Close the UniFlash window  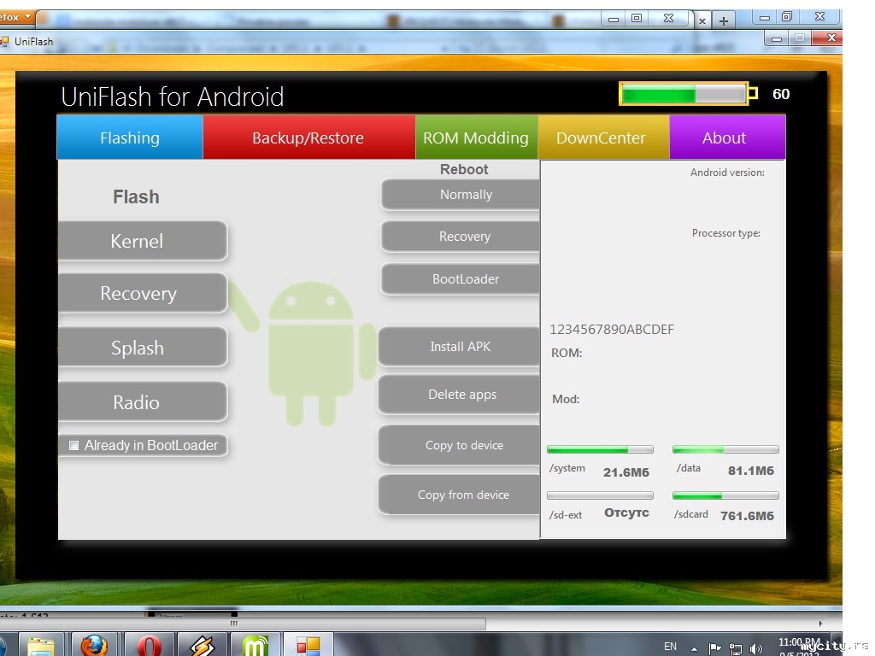click(x=831, y=38)
